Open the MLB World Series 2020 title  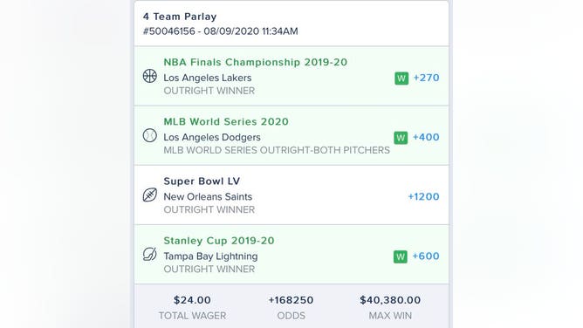tap(226, 121)
